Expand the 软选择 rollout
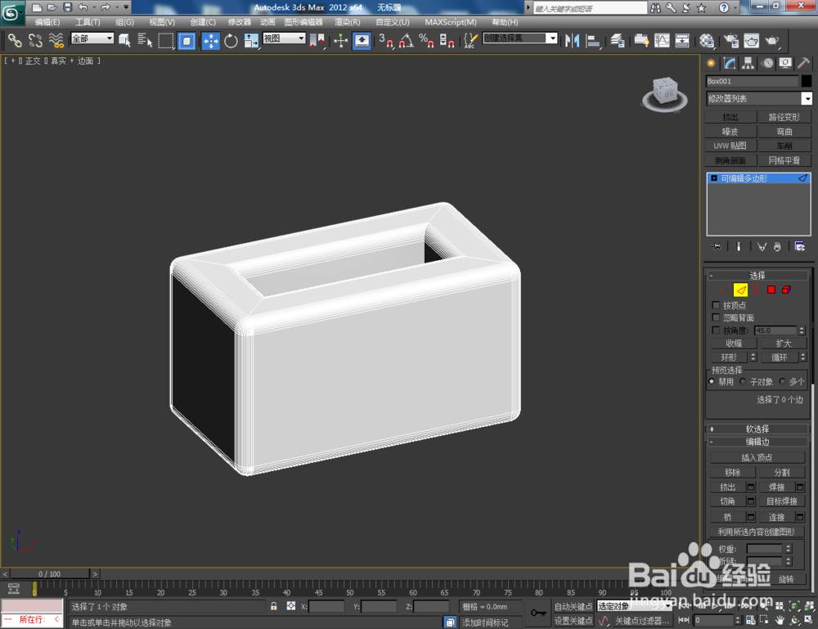818x629 pixels. [757, 429]
